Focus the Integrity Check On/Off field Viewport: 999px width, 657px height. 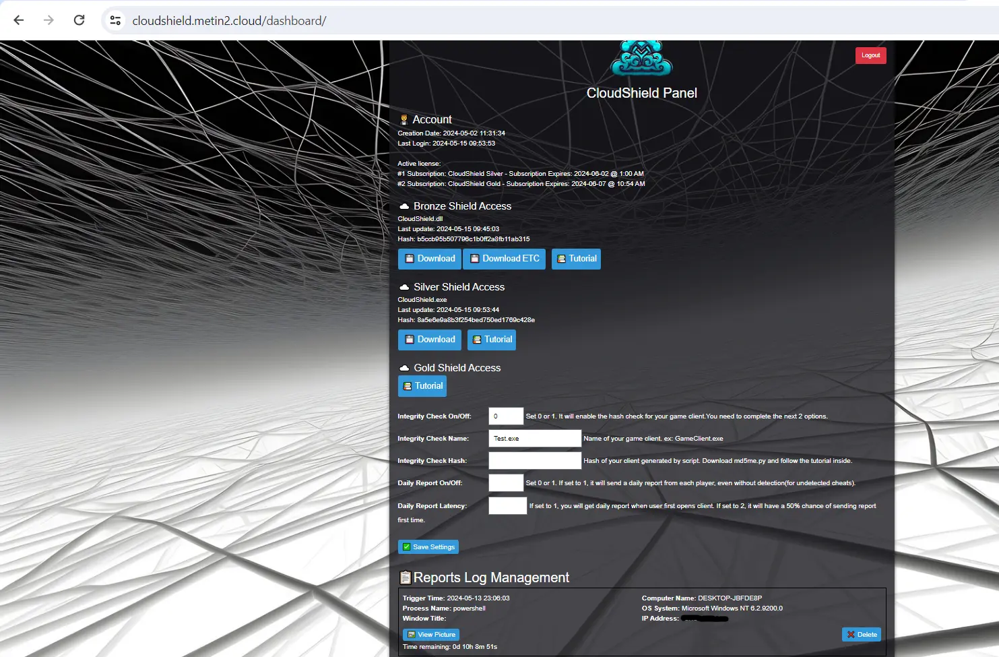[506, 416]
